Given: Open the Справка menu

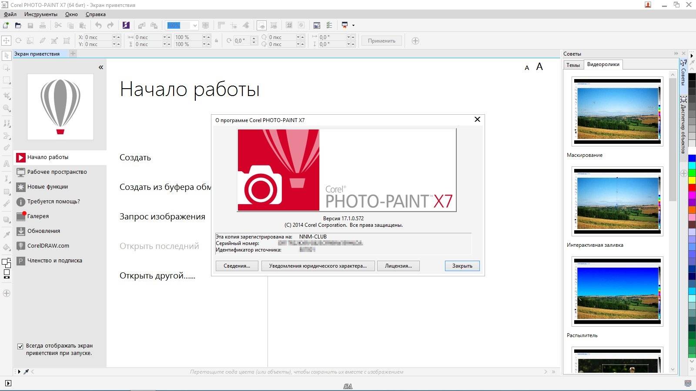Looking at the screenshot, I should (96, 14).
